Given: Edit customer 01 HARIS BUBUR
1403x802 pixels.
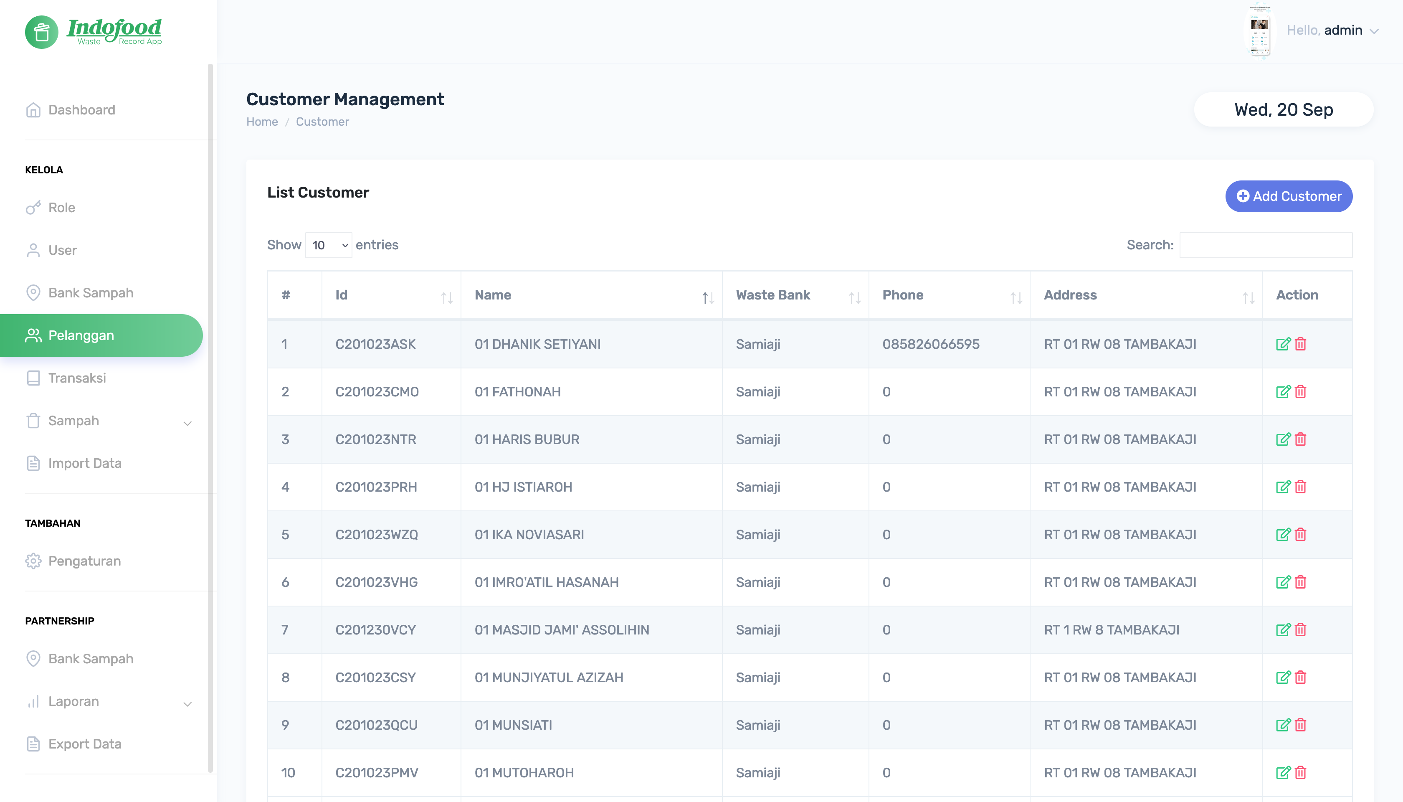Looking at the screenshot, I should (1283, 439).
